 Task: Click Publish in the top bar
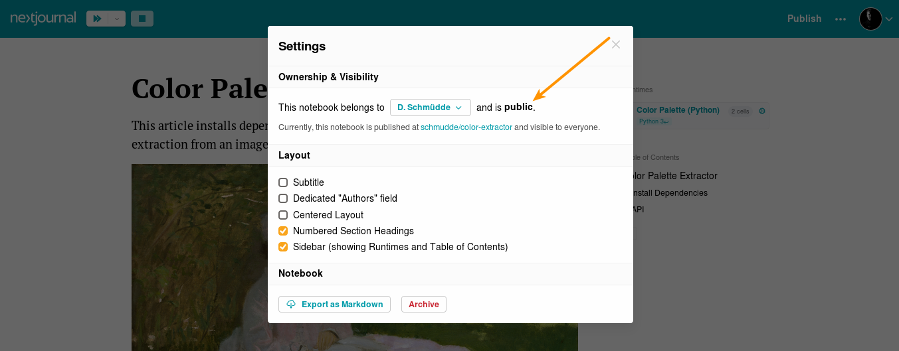(x=804, y=19)
